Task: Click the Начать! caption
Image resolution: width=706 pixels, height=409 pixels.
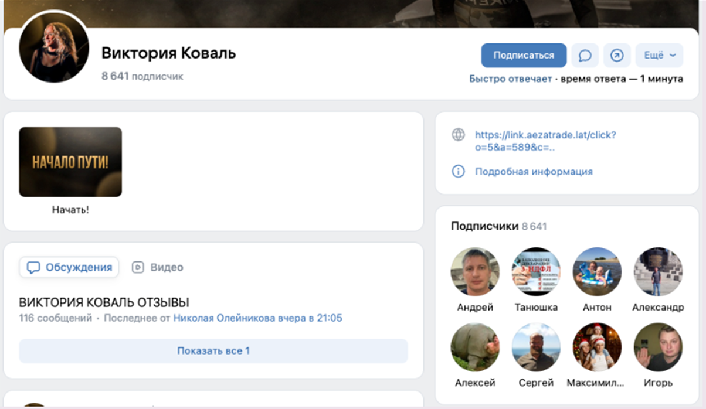Action: coord(70,209)
